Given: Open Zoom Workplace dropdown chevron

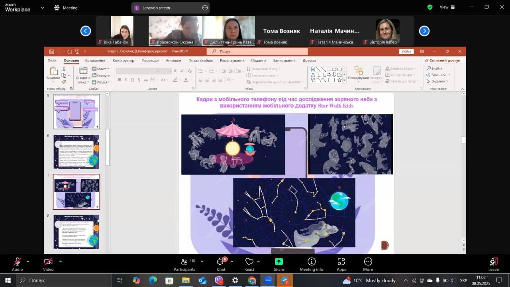Looking at the screenshot, I should coord(42,8).
